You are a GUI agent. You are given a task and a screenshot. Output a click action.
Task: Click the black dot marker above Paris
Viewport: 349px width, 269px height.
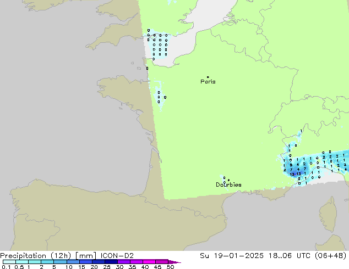point(208,77)
